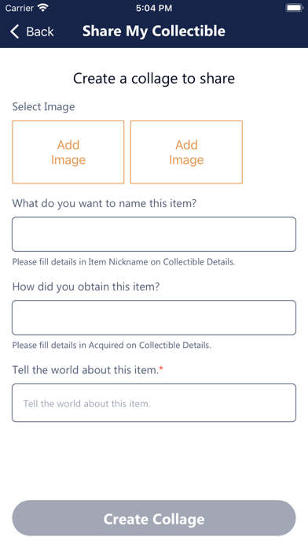Tap the back chevron arrow icon
The height and width of the screenshot is (548, 308).
coord(15,31)
